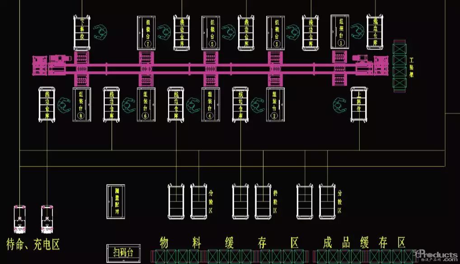Image resolution: width=460 pixels, height=264 pixels.
Task: Click the 组装台 2 station box
Action: click(x=275, y=104)
